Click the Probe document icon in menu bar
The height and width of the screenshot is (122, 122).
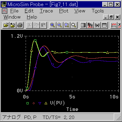pos(5,11)
